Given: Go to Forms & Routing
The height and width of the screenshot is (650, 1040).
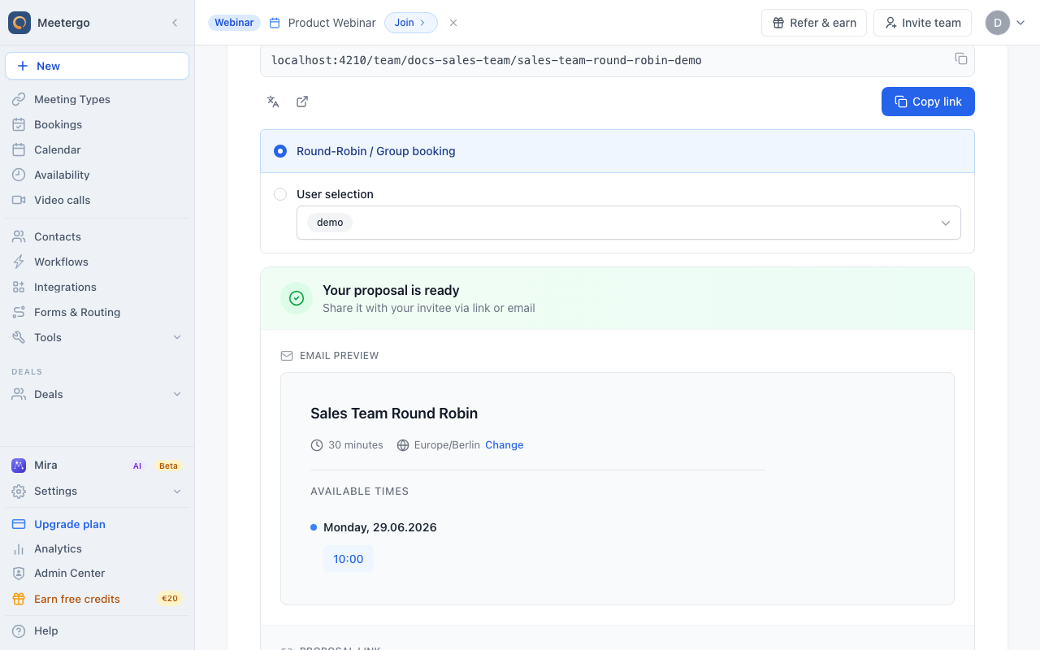Looking at the screenshot, I should pos(97,312).
